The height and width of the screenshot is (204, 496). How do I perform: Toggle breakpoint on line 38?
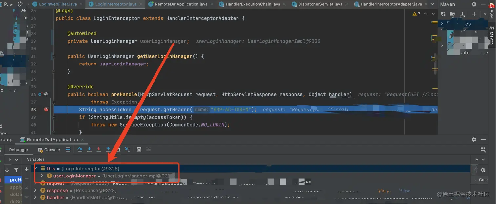(x=46, y=109)
